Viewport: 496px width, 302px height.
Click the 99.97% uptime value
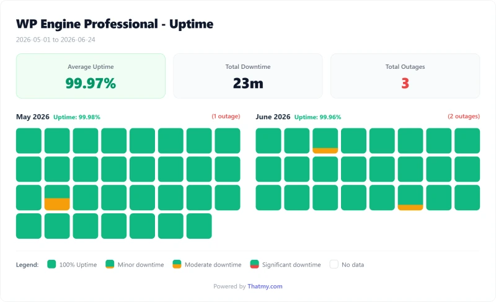[x=91, y=84]
